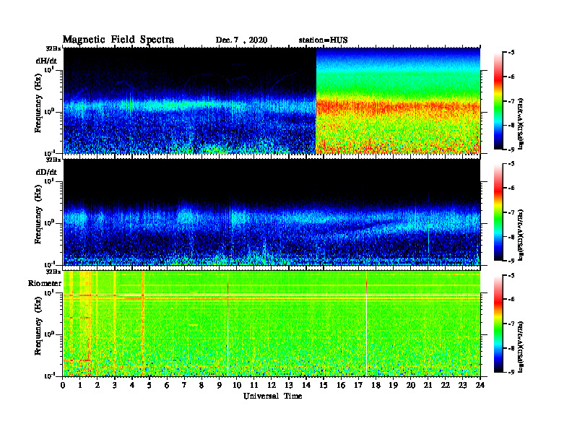Click the log(PSD) label beside dD/dt color bar

521,235
